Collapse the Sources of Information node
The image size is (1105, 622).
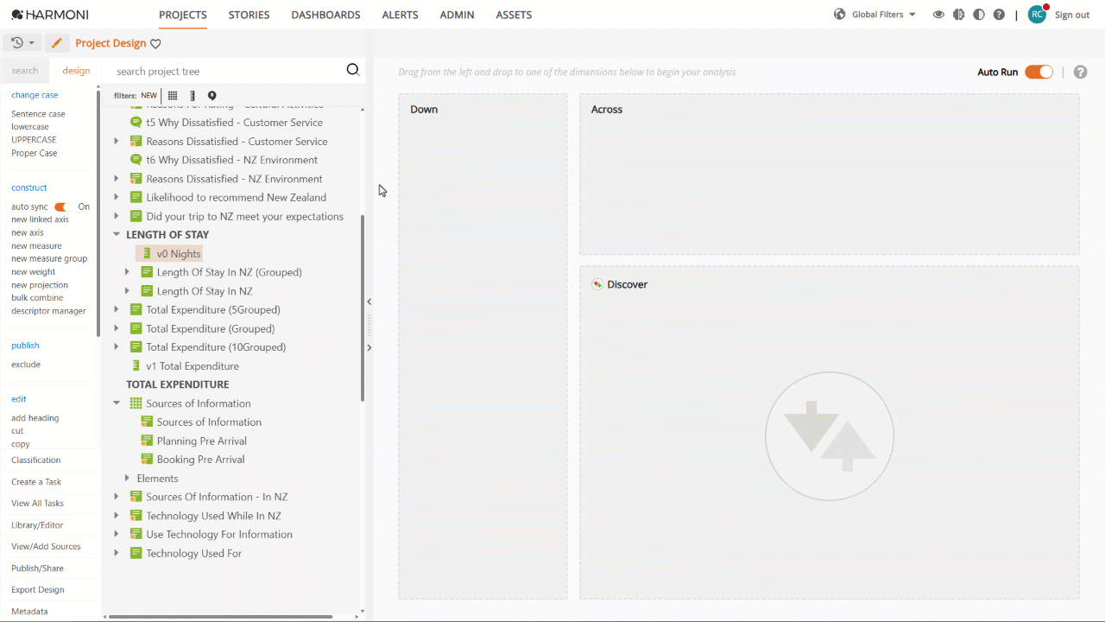[x=117, y=403]
